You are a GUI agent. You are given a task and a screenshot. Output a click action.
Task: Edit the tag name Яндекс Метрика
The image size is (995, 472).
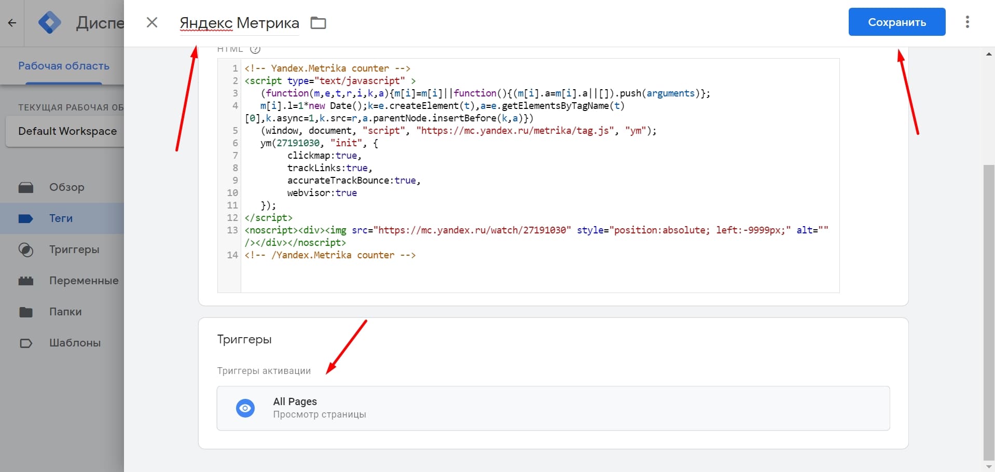coord(239,23)
